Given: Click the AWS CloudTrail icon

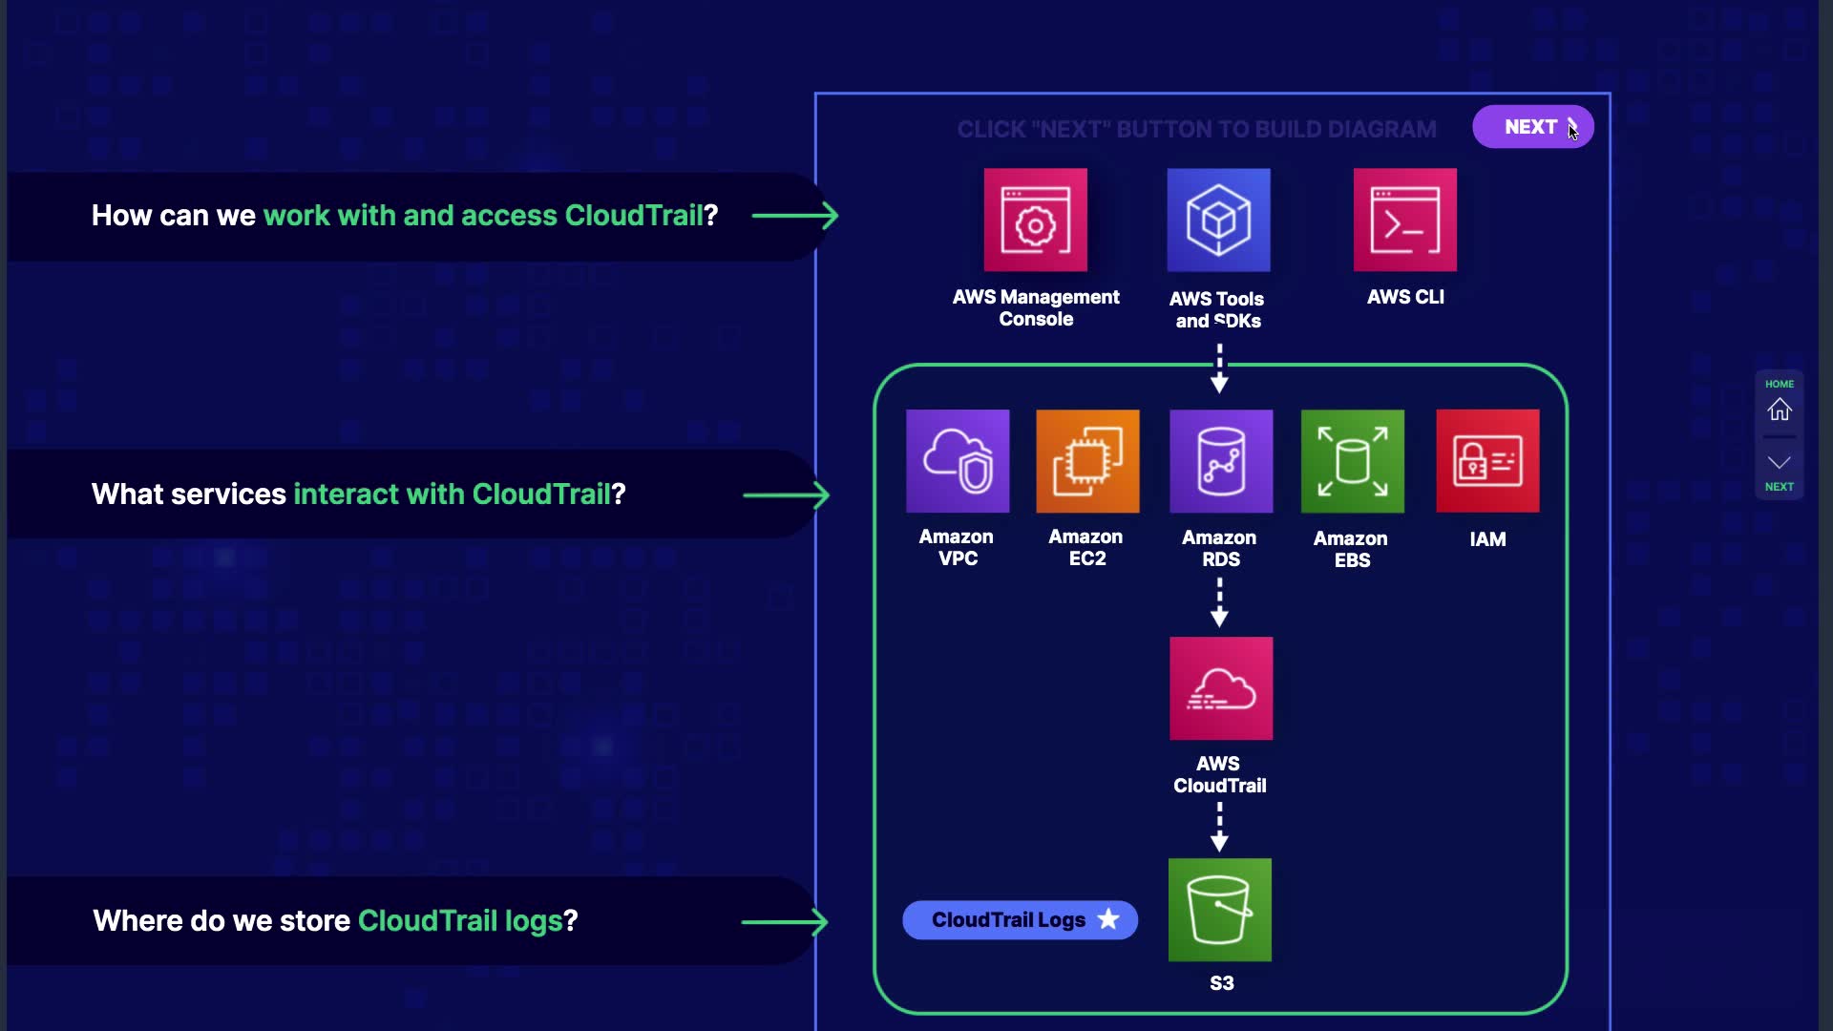Looking at the screenshot, I should tap(1220, 688).
